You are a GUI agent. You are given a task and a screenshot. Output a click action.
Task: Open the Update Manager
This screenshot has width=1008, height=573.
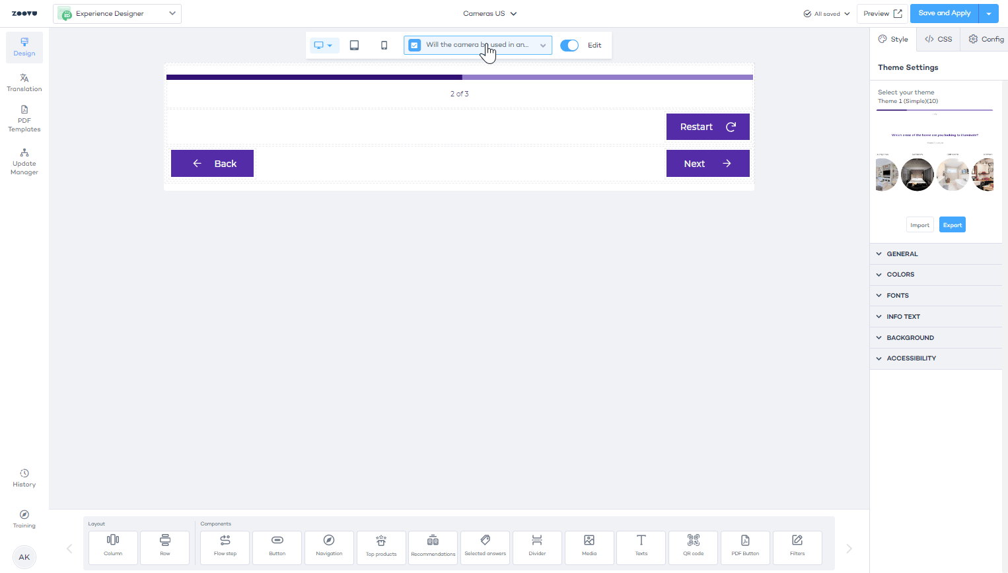(x=24, y=162)
